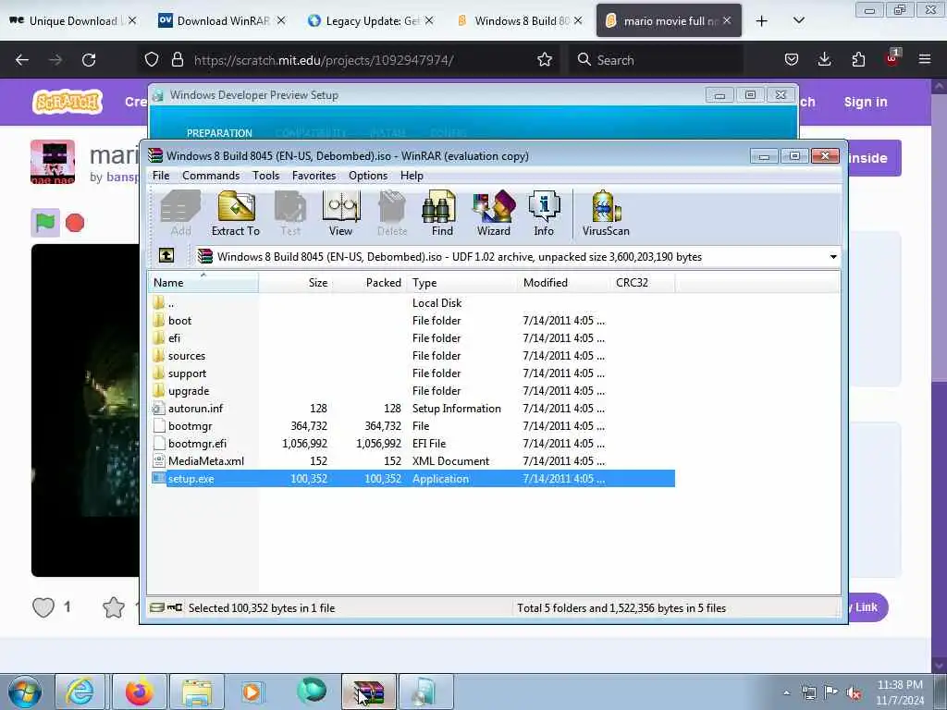The height and width of the screenshot is (710, 947).
Task: Click the Add toolbar icon in WinRAR
Action: 180,214
